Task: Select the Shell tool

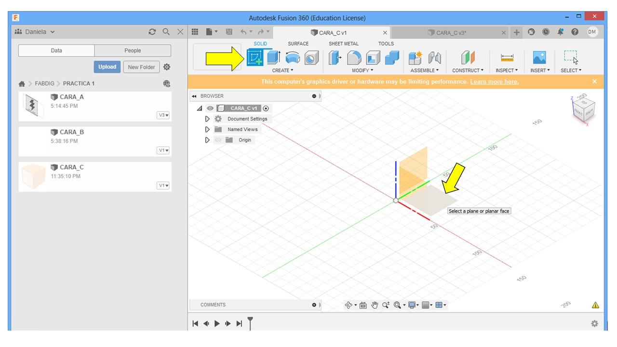Action: point(373,58)
